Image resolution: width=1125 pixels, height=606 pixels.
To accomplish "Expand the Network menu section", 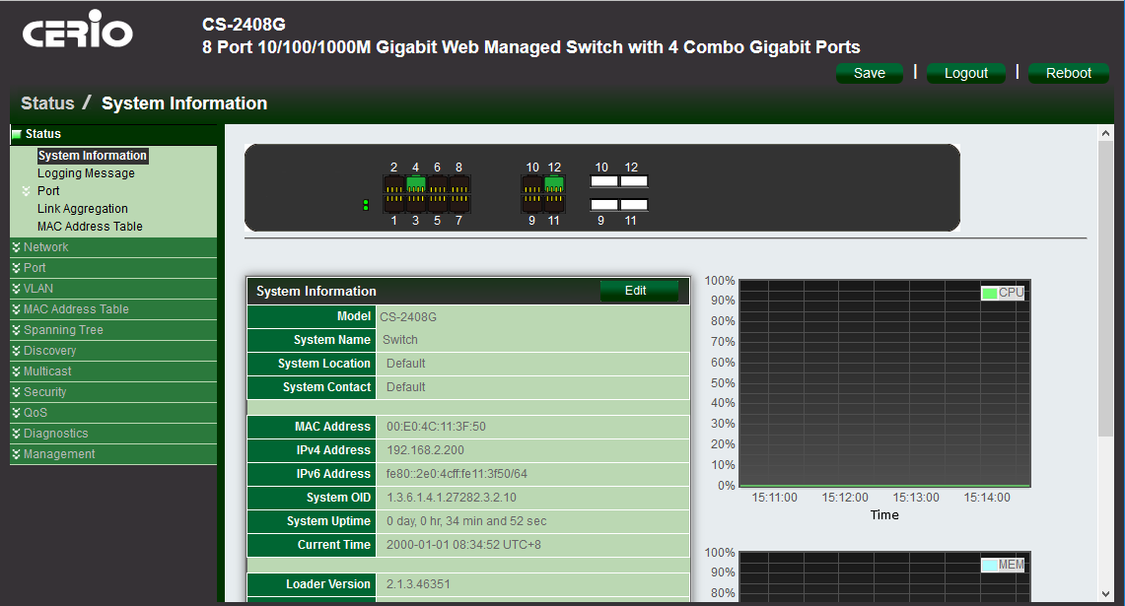I will (113, 247).
